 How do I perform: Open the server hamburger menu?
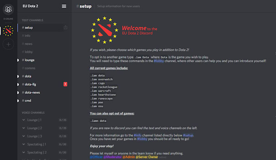tap(64, 6)
